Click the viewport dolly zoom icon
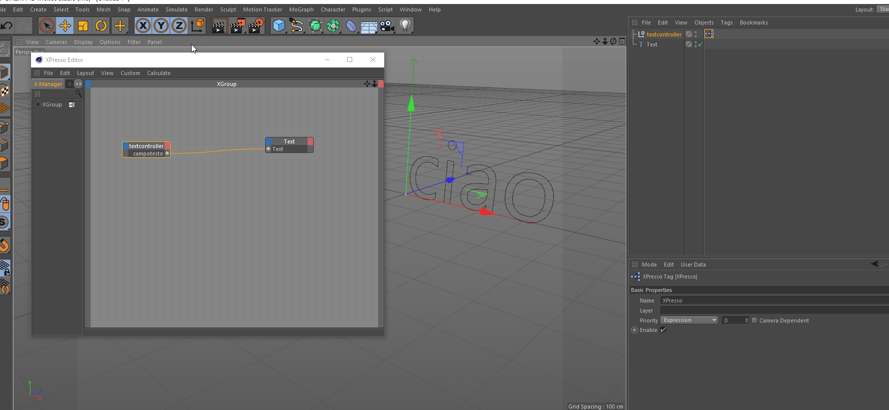889x410 pixels. point(605,41)
